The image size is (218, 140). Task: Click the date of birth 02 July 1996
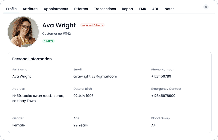coord(83,96)
